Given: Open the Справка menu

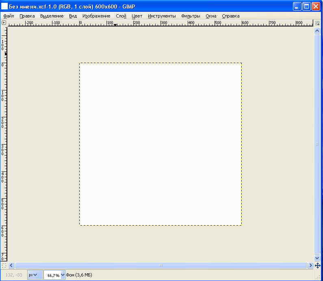Looking at the screenshot, I should click(x=230, y=16).
